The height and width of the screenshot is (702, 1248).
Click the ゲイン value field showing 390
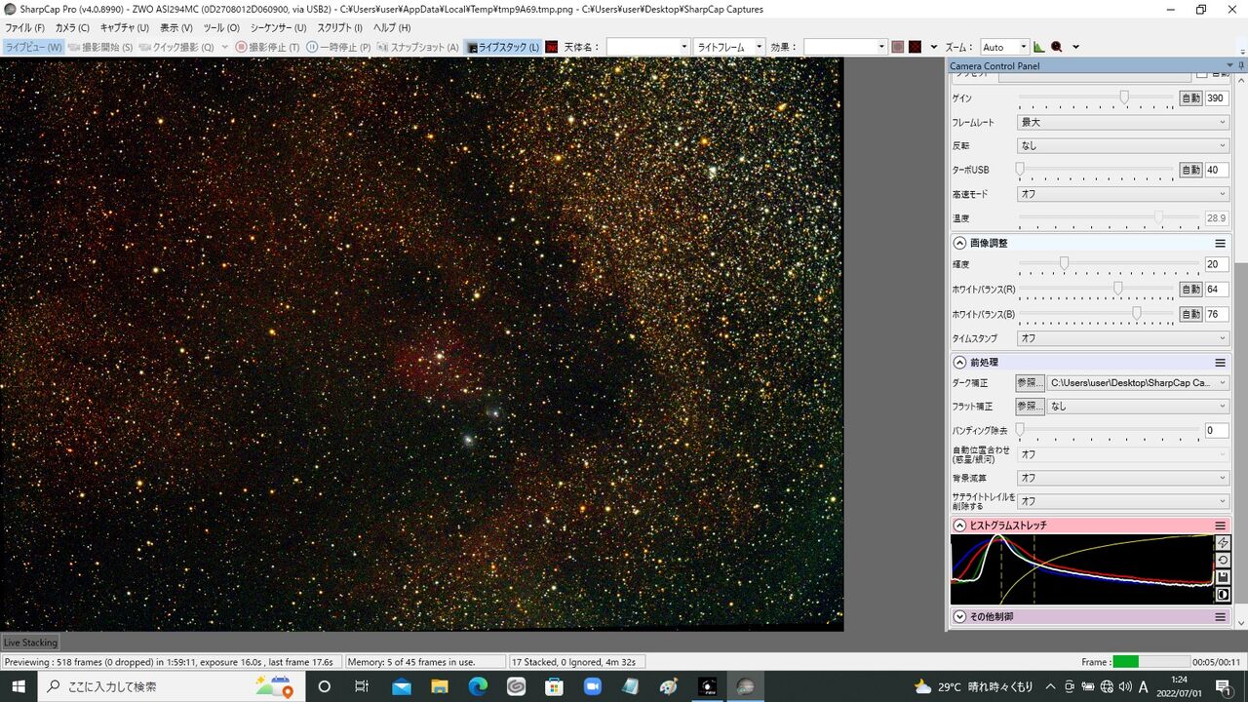click(1217, 98)
